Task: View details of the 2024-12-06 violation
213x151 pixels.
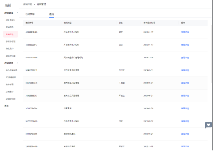Action: [x=185, y=58]
